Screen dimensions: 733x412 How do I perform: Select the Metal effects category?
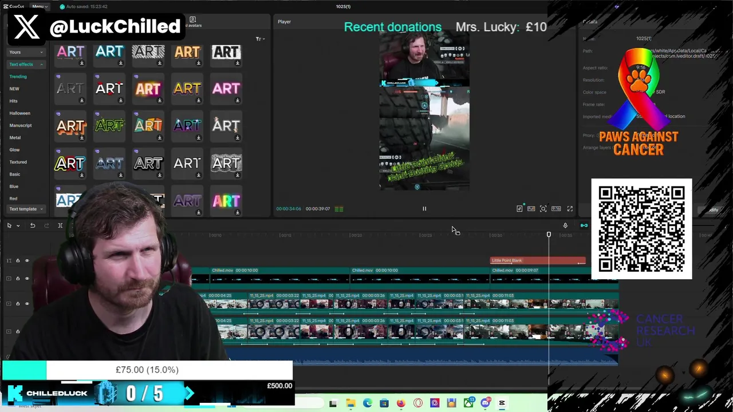click(15, 137)
